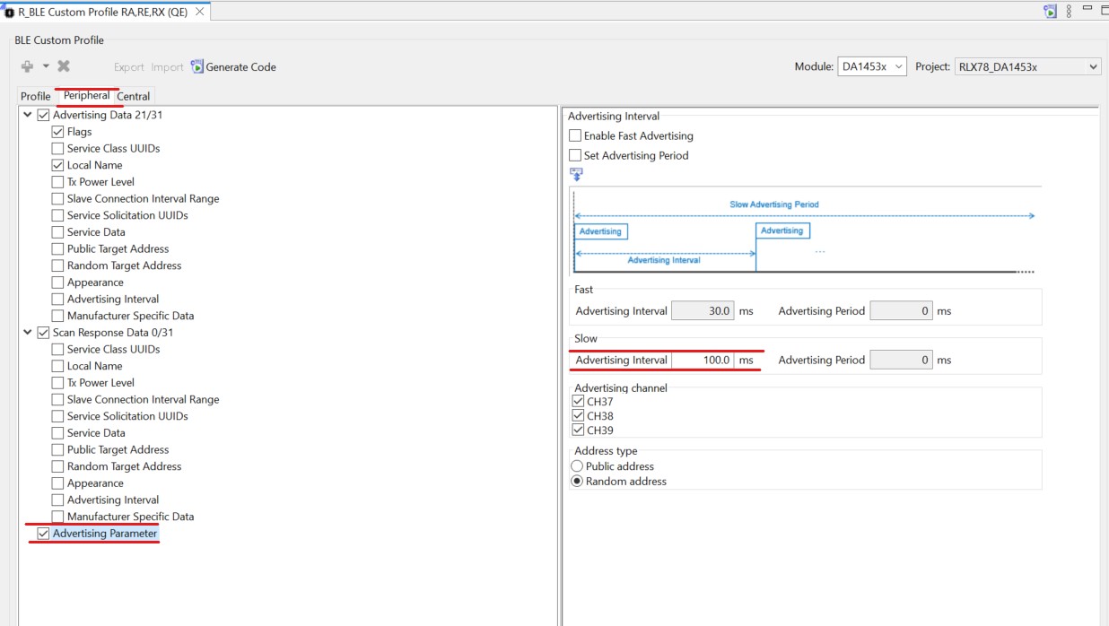
Task: Select the Public address radio button
Action: click(x=577, y=466)
